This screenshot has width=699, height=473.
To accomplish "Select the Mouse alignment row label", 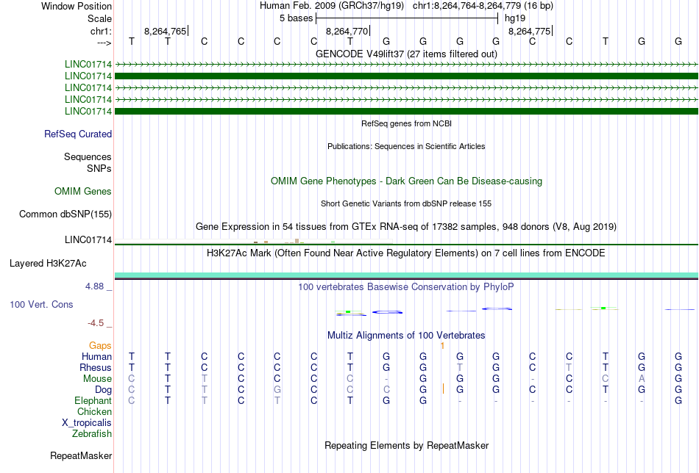I will [97, 379].
